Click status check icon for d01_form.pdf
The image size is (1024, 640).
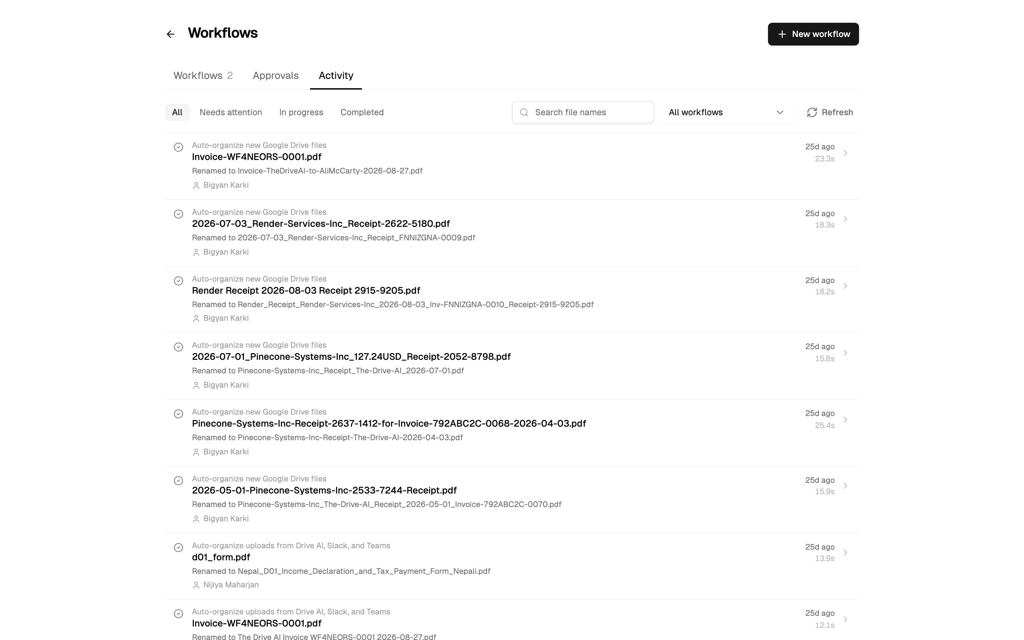(x=178, y=547)
